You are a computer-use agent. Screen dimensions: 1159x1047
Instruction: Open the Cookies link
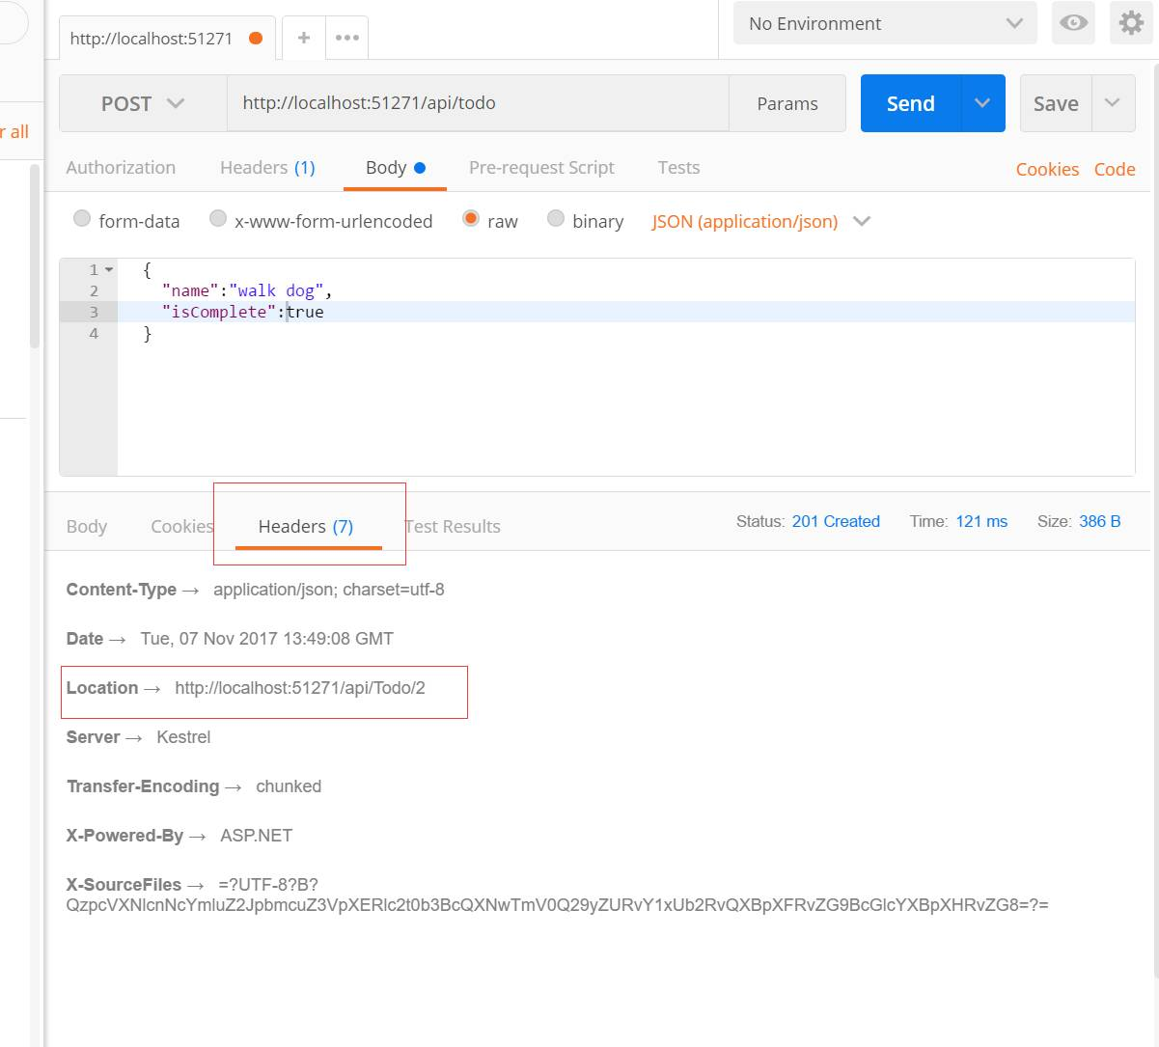coord(1047,169)
